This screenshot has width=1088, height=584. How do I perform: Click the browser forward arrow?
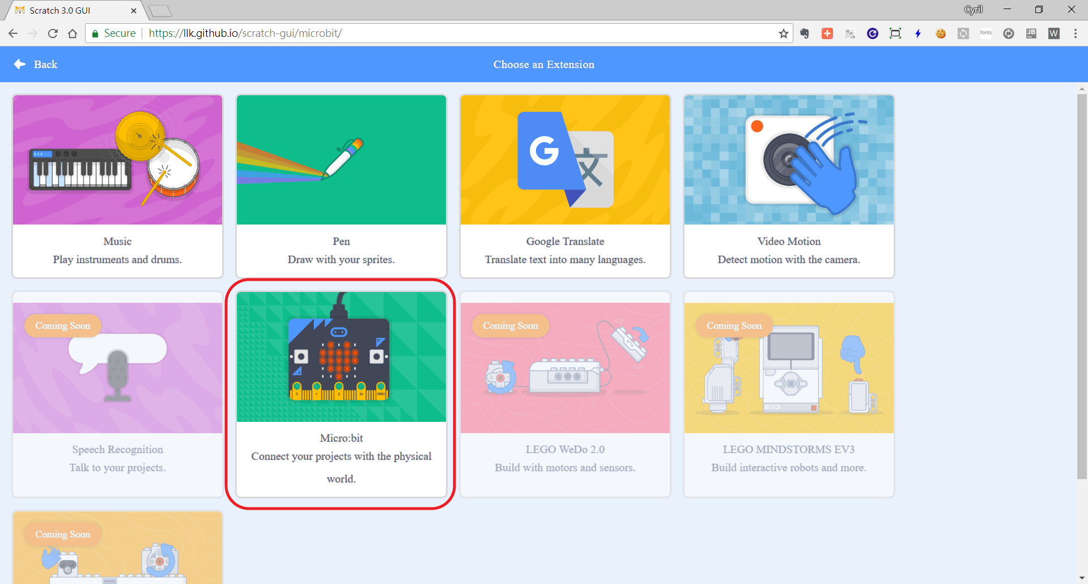[33, 33]
